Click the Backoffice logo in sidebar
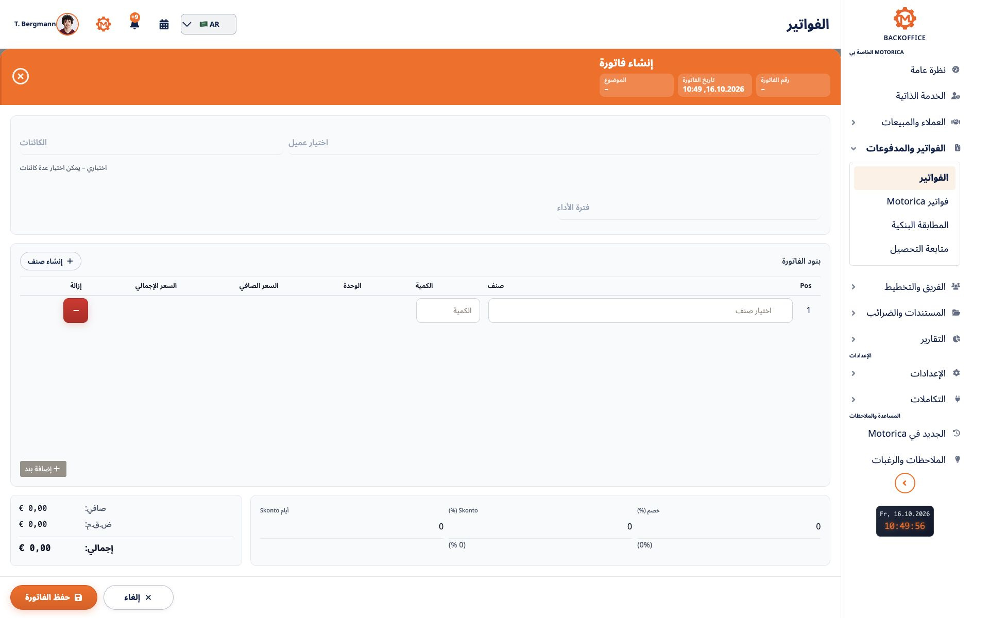Viewport: 989px width, 618px height. (905, 24)
